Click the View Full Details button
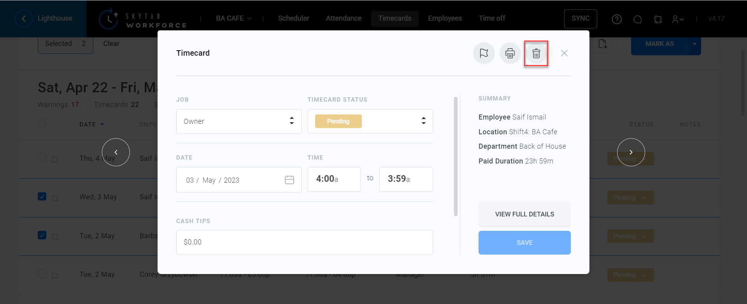 (524, 214)
